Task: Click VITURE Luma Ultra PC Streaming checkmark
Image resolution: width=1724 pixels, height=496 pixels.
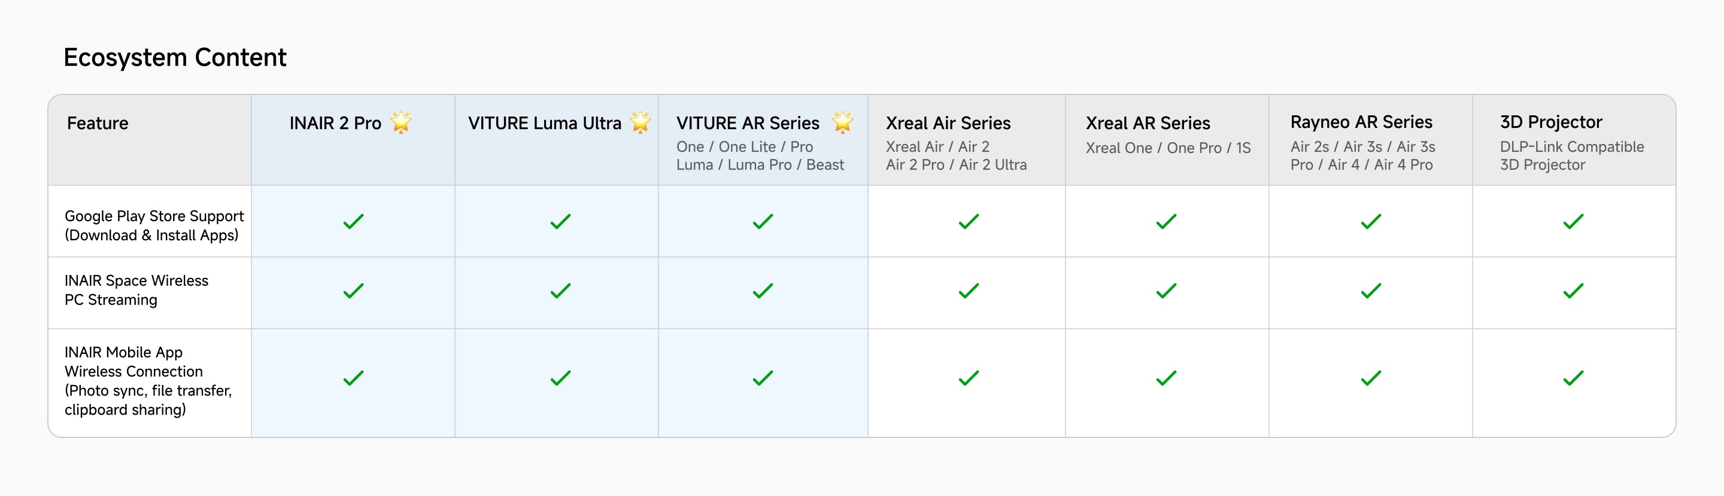Action: tap(560, 291)
